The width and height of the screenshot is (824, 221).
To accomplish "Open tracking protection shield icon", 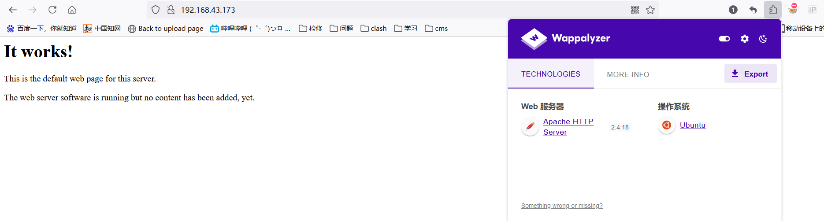I will click(x=156, y=10).
